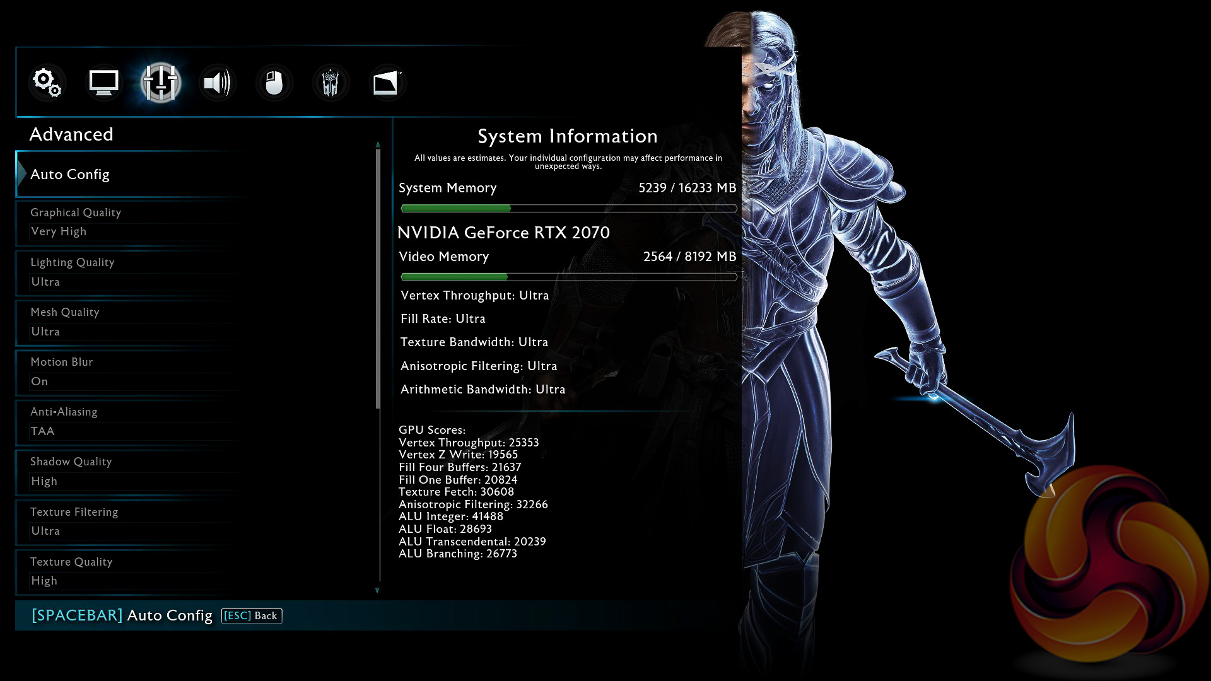1211x681 pixels.
Task: Open gameplay settings helmet icon
Action: coord(331,83)
